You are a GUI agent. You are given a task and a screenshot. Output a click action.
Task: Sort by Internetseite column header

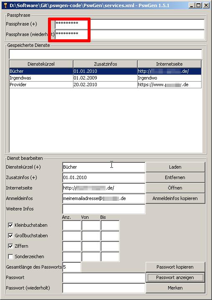tap(169, 64)
